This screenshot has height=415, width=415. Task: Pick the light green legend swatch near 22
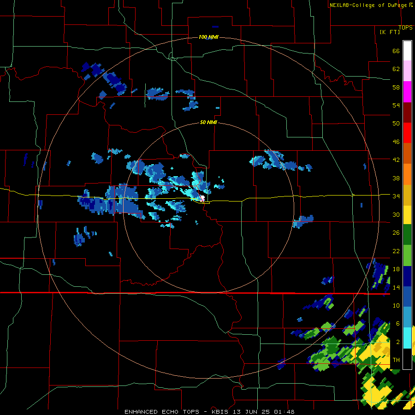[x=407, y=255]
